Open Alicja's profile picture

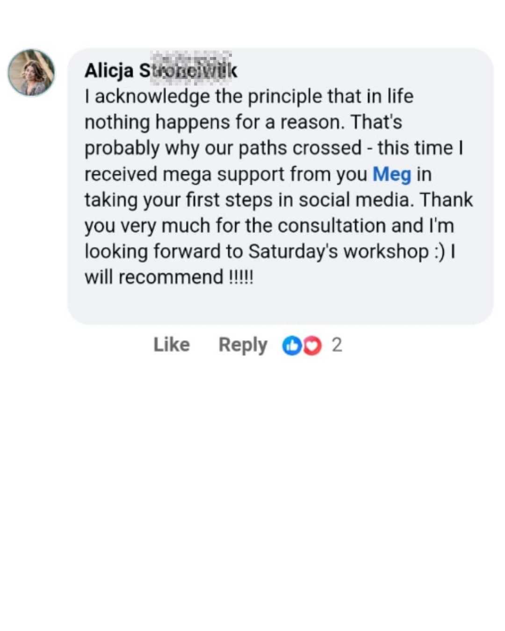[x=31, y=72]
